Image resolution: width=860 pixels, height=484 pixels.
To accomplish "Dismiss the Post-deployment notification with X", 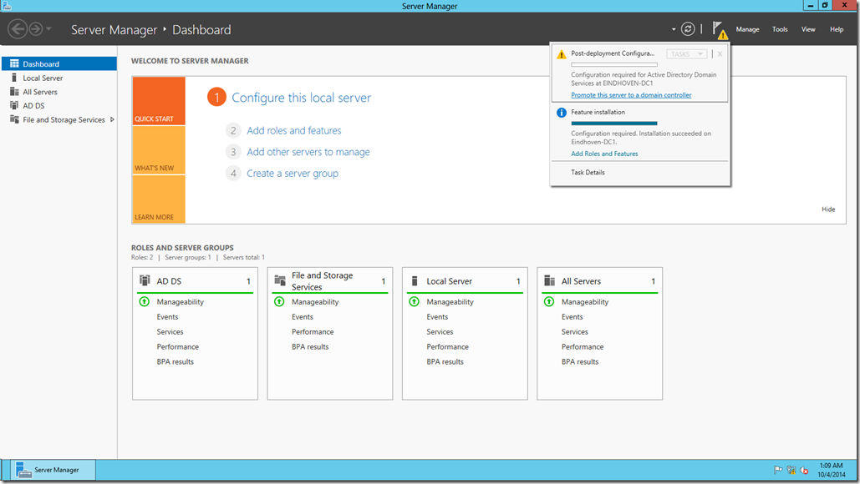I will [720, 54].
